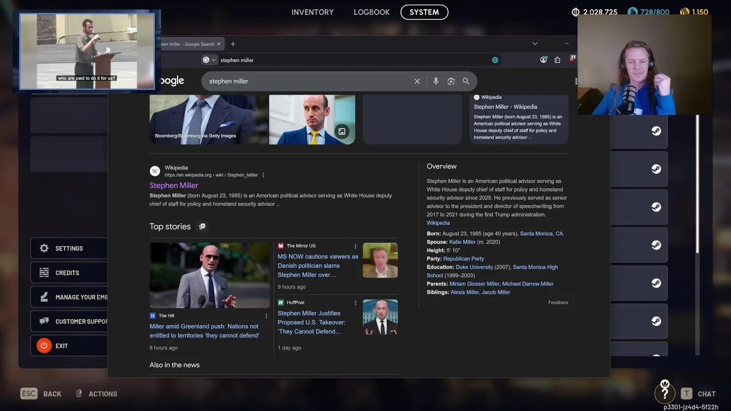Open Stephen Miller - Wikipedia card
This screenshot has width=731, height=411.
519,118
